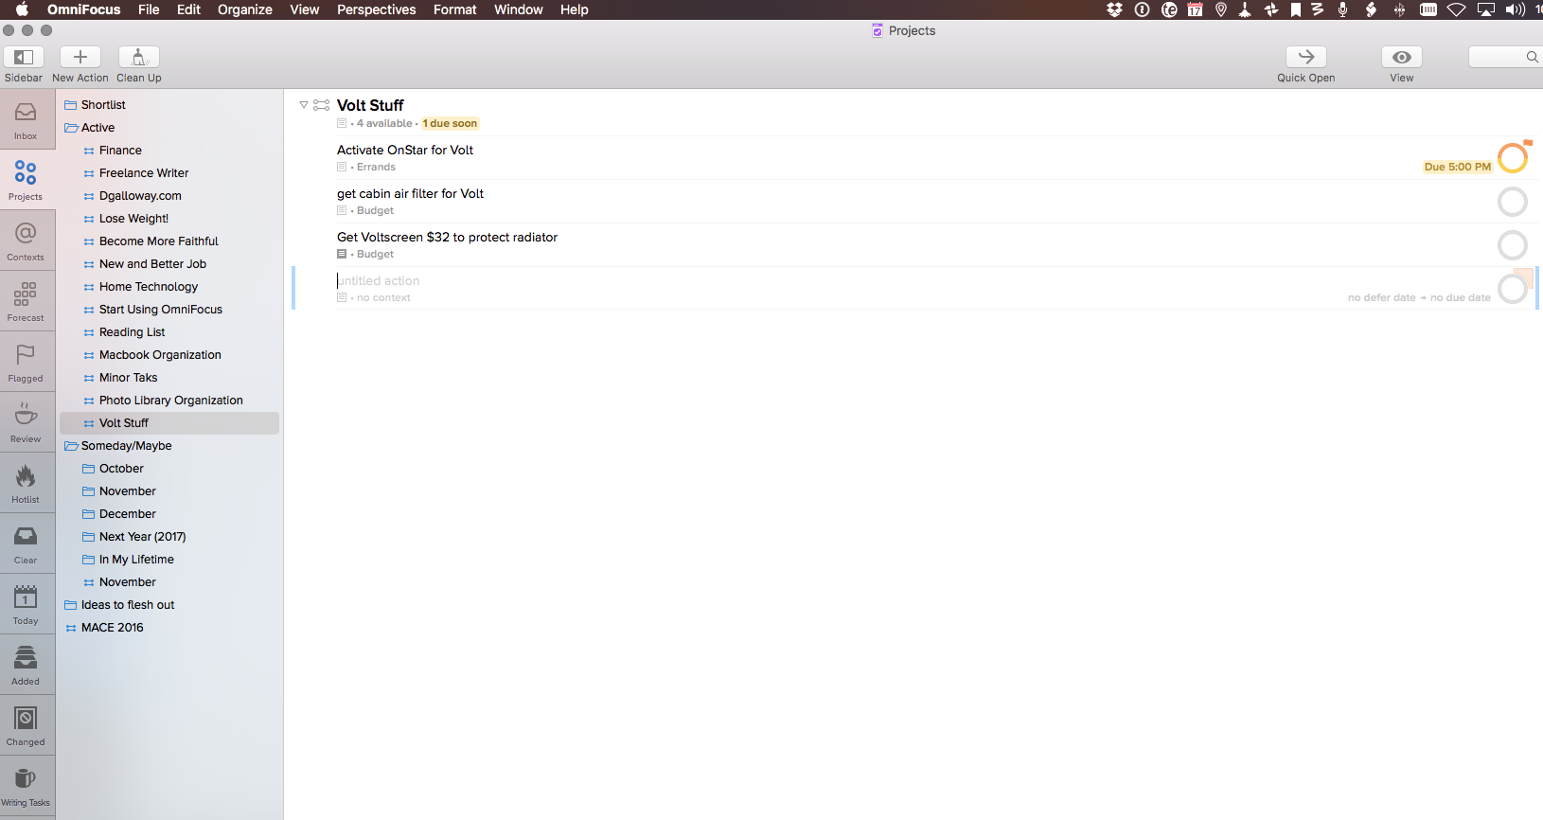Show the Flagged perspective
This screenshot has height=820, width=1543.
(x=27, y=362)
